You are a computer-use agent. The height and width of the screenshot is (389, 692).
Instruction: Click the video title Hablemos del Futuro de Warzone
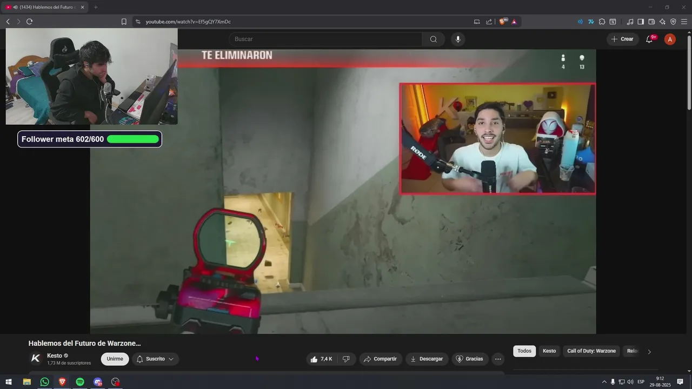84,343
